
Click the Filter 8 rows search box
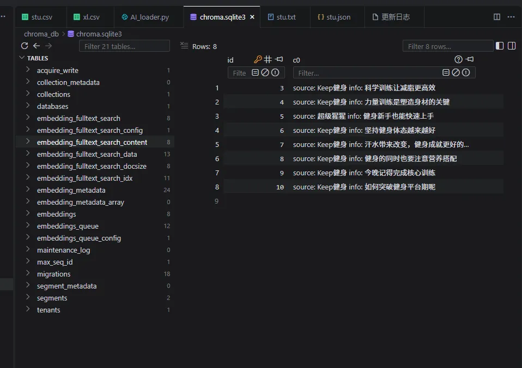tap(447, 46)
